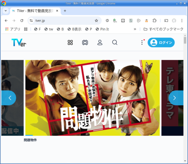Open the B表示 bookmark
This screenshot has height=164, width=188.
tap(74, 29)
